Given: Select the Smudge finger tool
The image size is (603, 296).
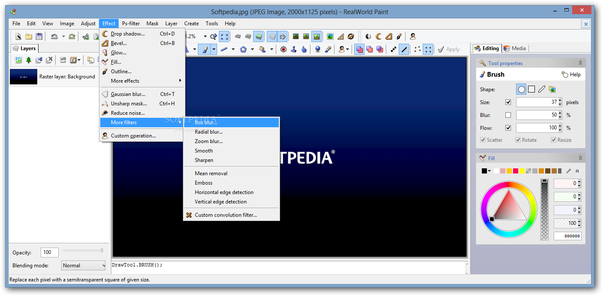Looking at the screenshot, I should point(304,49).
